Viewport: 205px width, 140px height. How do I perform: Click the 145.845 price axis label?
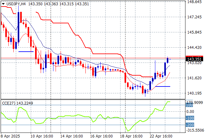pos(194,32)
